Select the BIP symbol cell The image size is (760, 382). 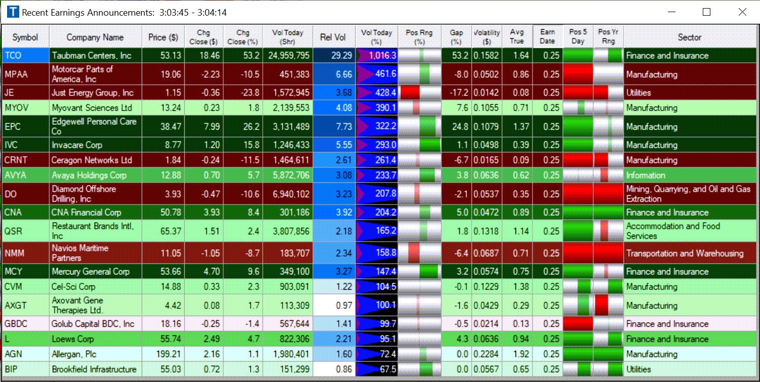25,369
